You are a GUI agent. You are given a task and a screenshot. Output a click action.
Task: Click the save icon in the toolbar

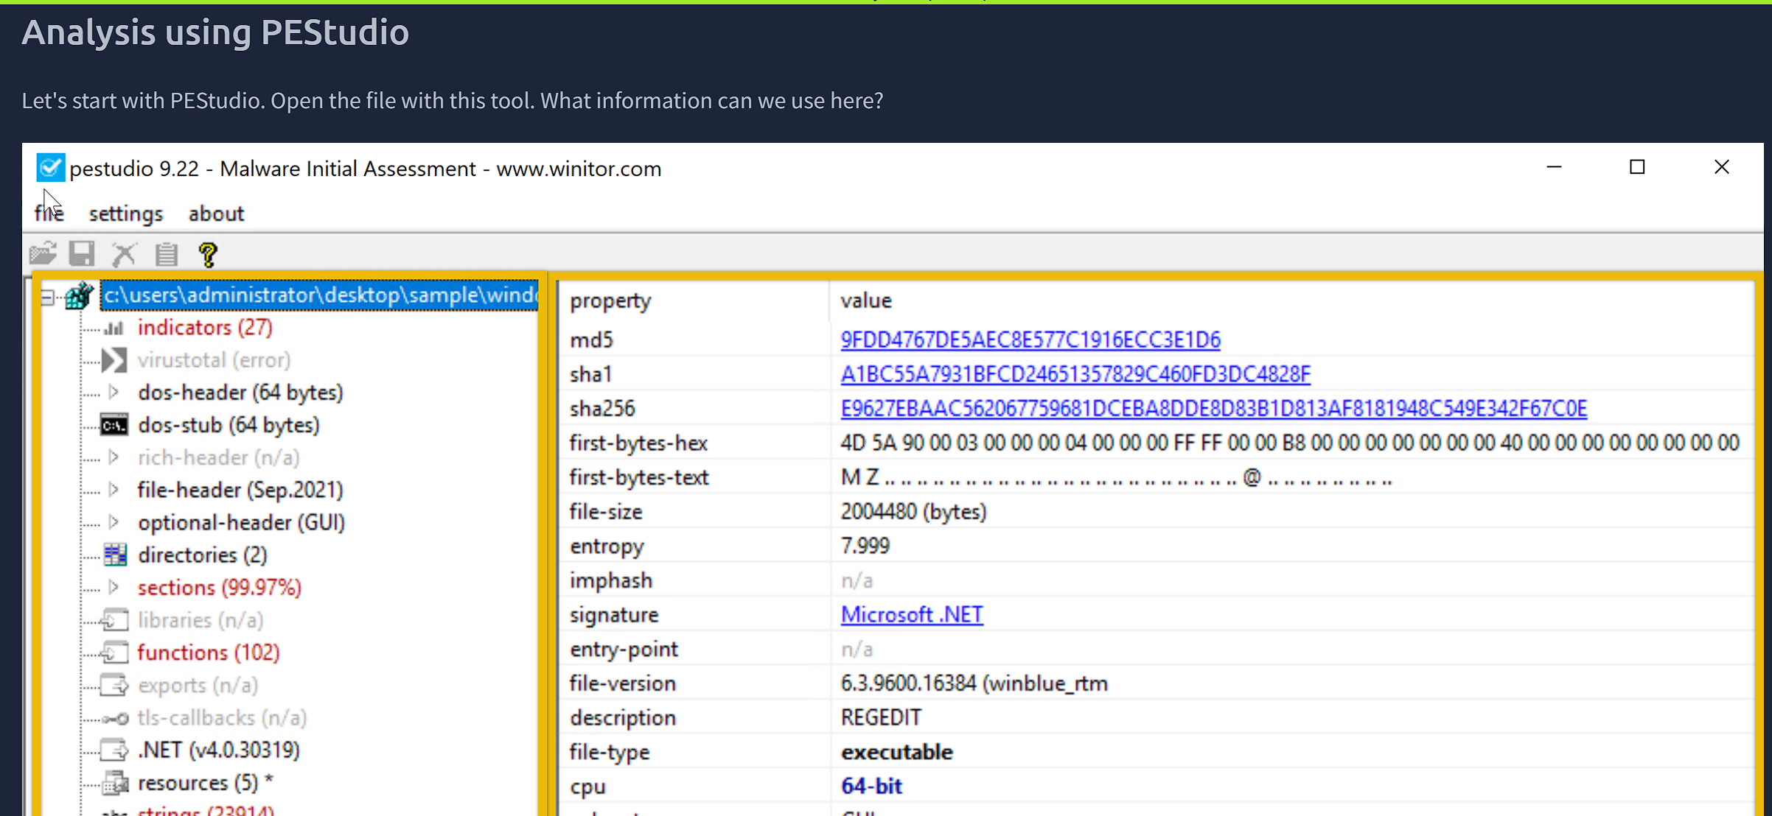pyautogui.click(x=83, y=253)
